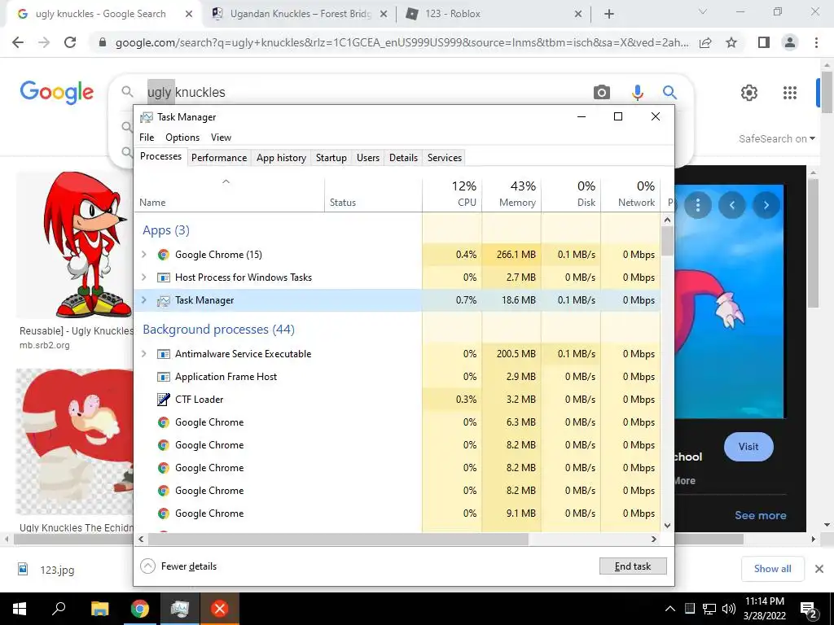
Task: Switch to Performance tab
Action: coord(219,158)
